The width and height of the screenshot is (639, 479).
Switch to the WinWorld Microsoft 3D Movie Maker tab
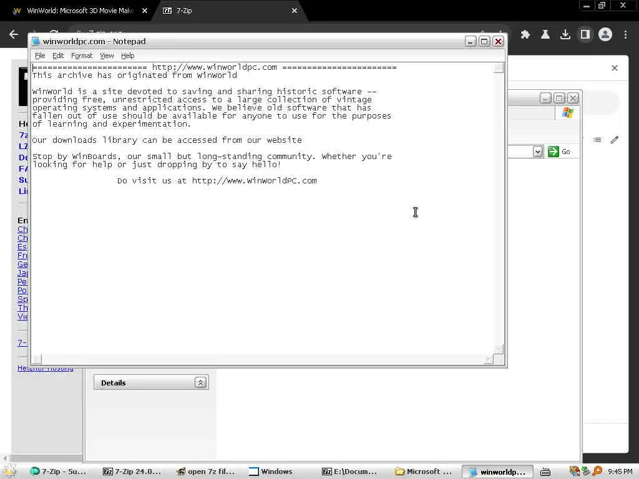[79, 11]
